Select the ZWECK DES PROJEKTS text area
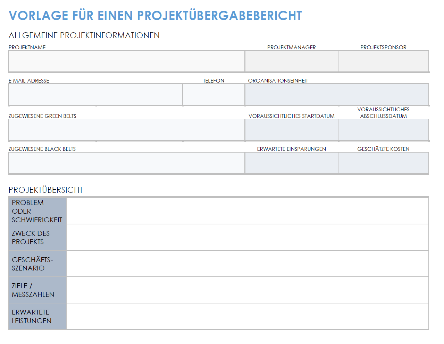444x344 pixels. pyautogui.click(x=247, y=237)
